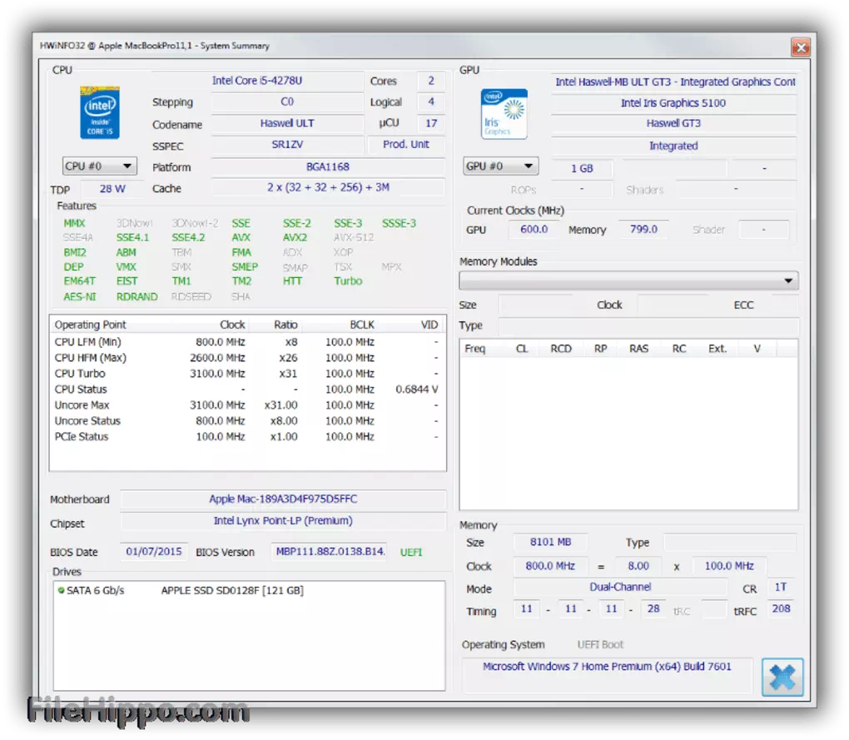
Task: Click the Haswell GT3 field
Action: [673, 123]
